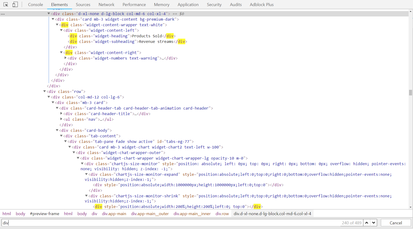The image size is (413, 229).
Task: Go to next search result arrow
Action: click(374, 223)
